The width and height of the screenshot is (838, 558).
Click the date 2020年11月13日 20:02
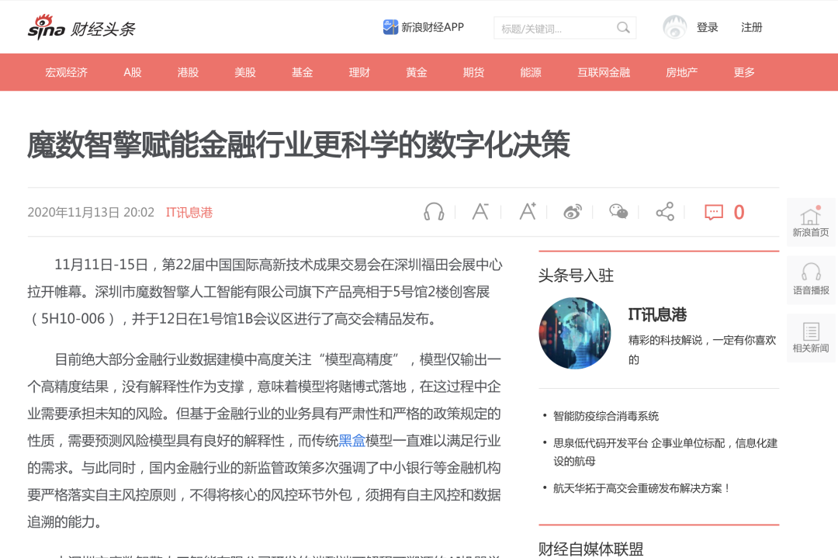point(91,212)
